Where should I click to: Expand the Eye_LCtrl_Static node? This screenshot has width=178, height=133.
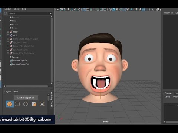(8, 42)
